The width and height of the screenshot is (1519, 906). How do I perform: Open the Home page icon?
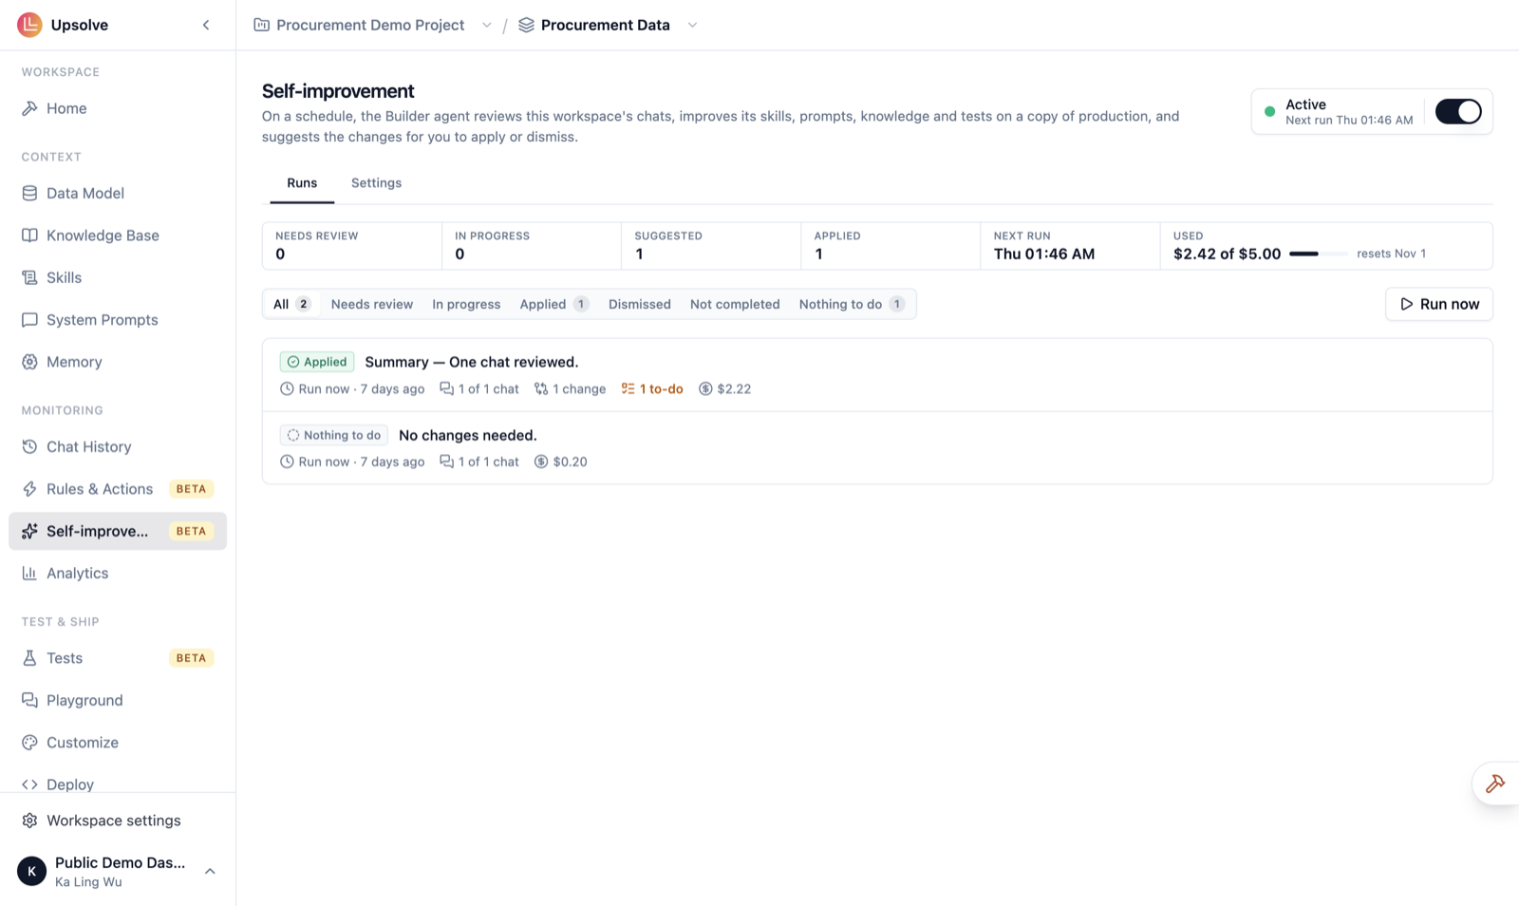29,108
